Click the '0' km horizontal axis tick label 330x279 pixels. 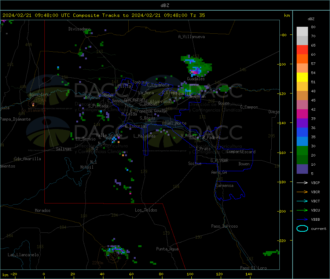(44, 274)
